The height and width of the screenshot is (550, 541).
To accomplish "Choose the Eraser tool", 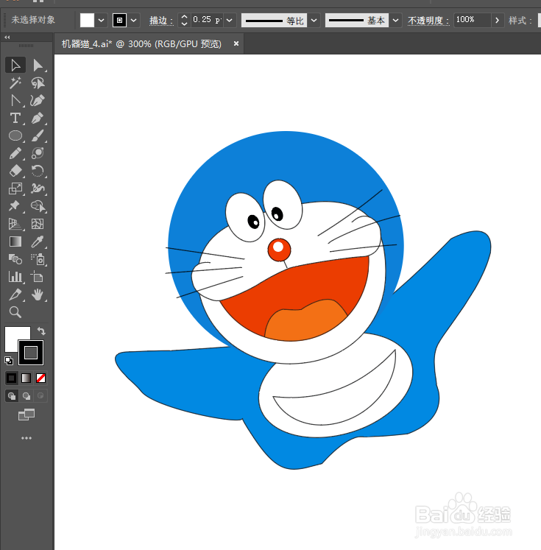I will tap(15, 171).
